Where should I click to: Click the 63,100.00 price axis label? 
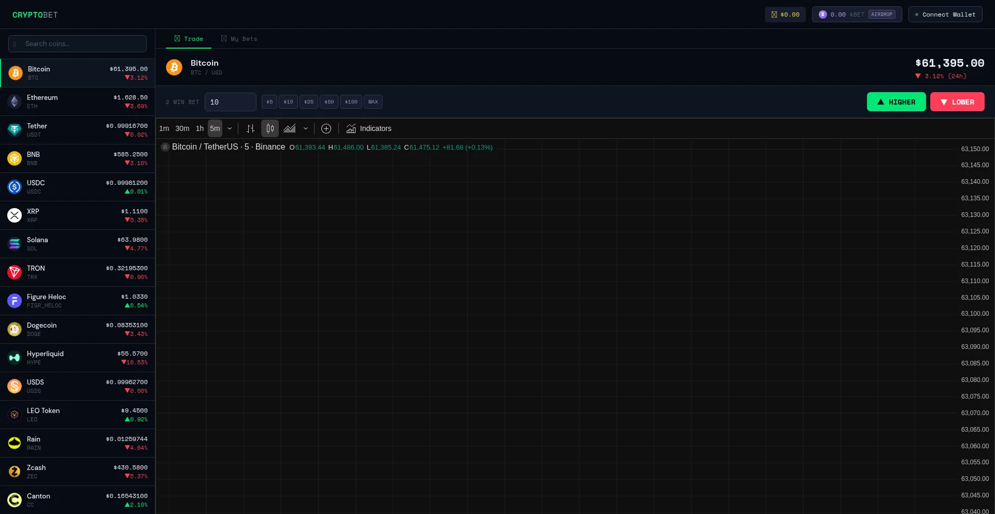pos(975,314)
